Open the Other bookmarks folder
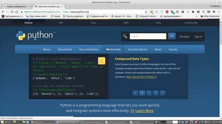Screen dimensions: 222x124 click(x=210, y=16)
